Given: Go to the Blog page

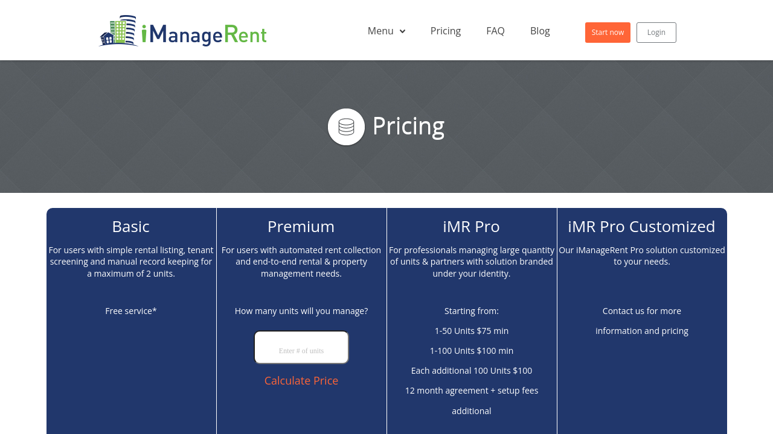Looking at the screenshot, I should pyautogui.click(x=540, y=31).
